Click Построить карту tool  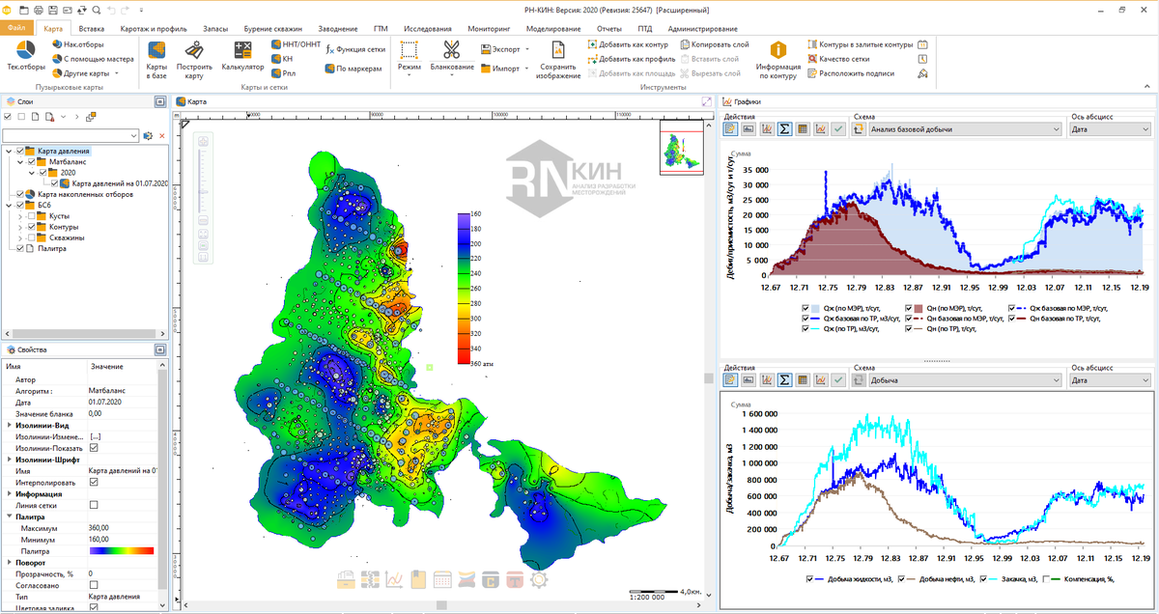click(194, 60)
